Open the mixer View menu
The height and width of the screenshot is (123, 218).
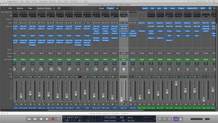click(x=32, y=8)
